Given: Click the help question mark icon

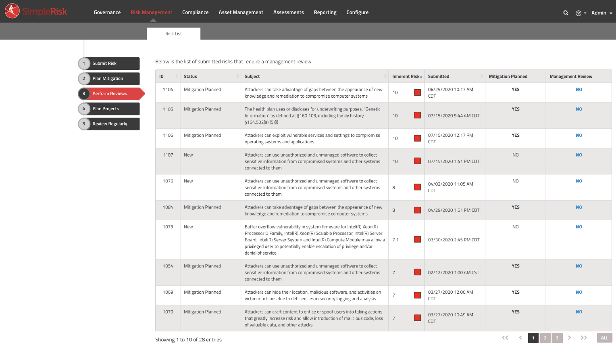Looking at the screenshot, I should point(578,13).
